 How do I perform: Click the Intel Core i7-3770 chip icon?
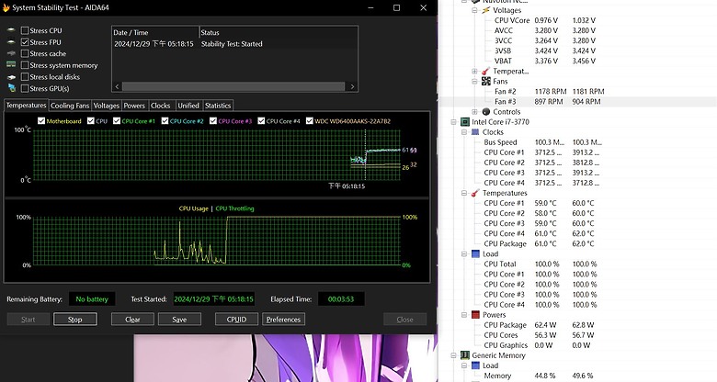tap(465, 122)
